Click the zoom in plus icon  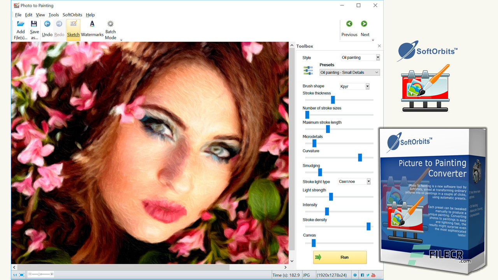[x=52, y=275]
